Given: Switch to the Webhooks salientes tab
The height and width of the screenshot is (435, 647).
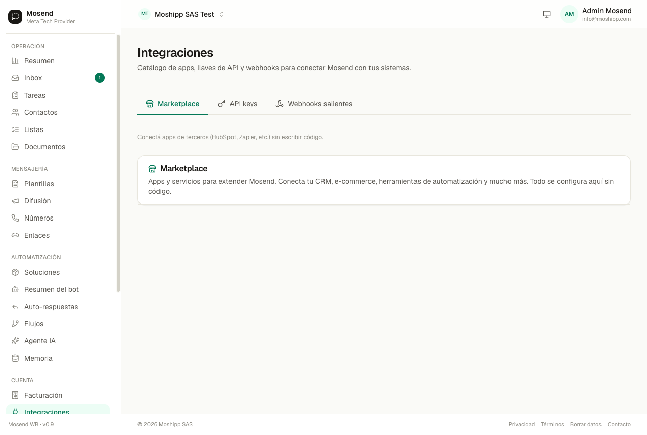Looking at the screenshot, I should coord(314,104).
